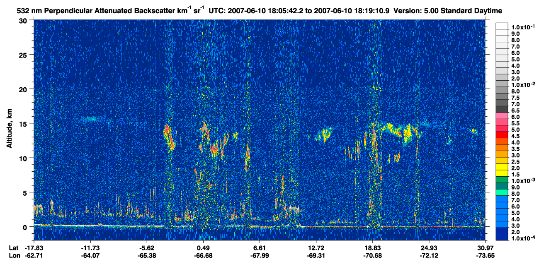Pick the darkest navy swatch at colorbar bottom
539x276 pixels.
pos(502,238)
